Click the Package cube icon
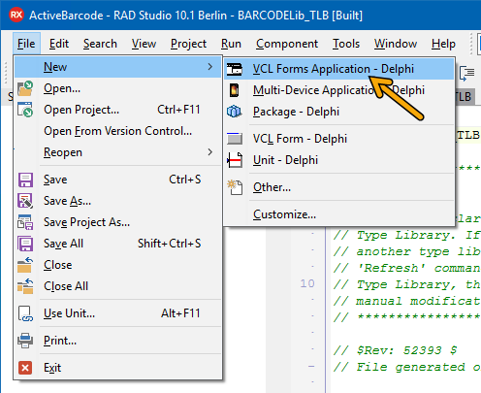The height and width of the screenshot is (393, 481). pyautogui.click(x=235, y=112)
